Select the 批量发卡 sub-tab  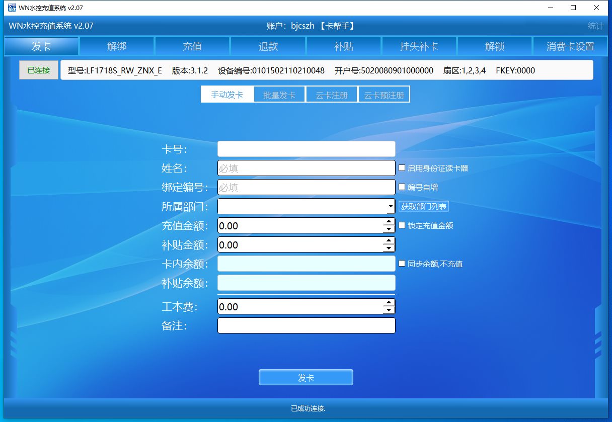[x=279, y=95]
